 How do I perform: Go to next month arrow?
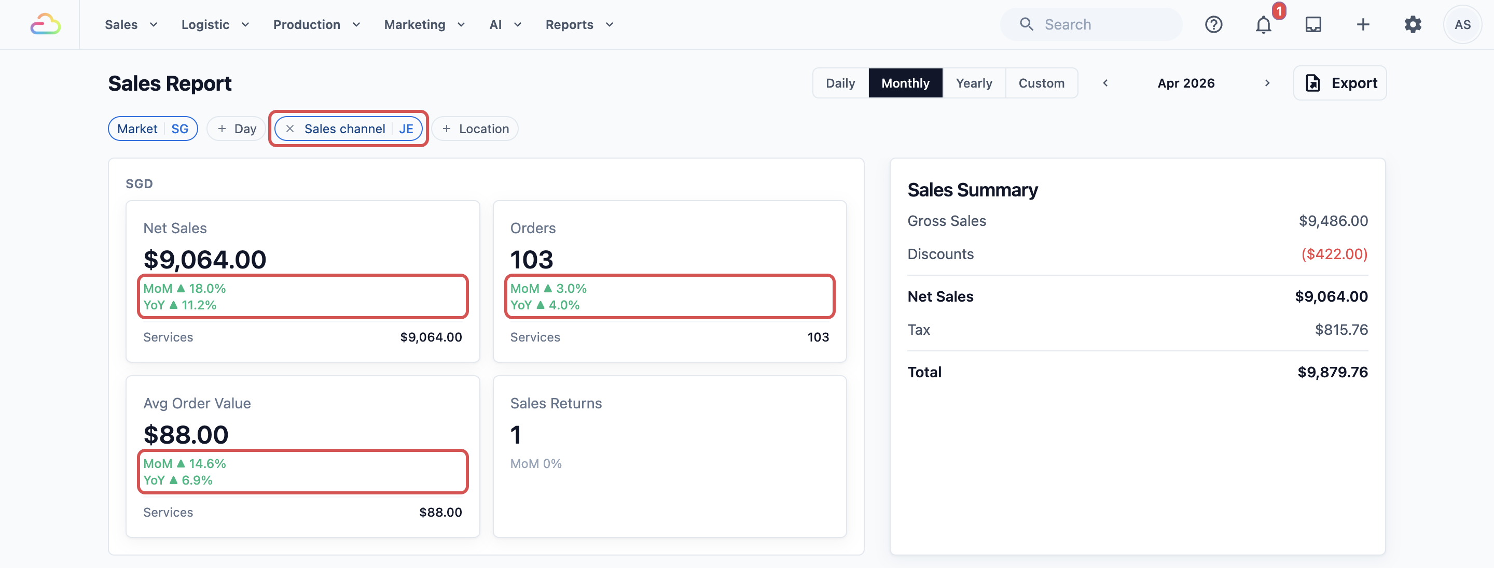(x=1267, y=83)
